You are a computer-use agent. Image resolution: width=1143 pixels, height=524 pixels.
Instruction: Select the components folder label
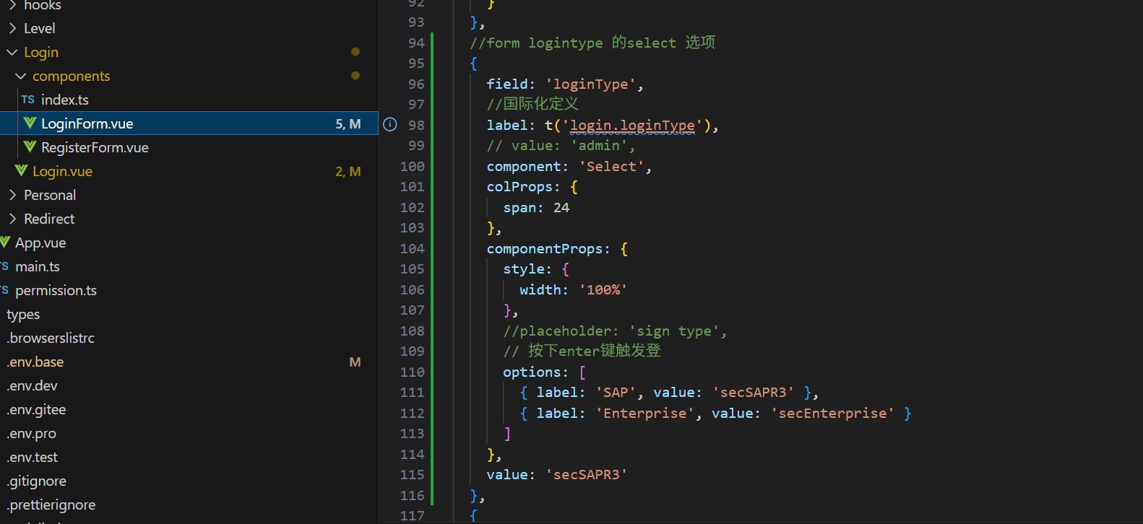tap(72, 76)
